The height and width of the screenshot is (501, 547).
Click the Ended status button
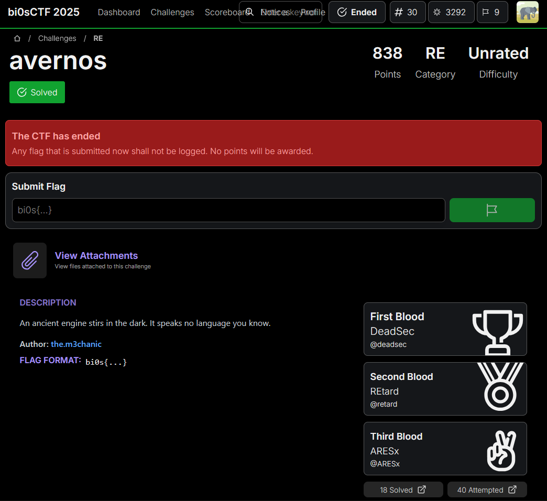tap(357, 12)
